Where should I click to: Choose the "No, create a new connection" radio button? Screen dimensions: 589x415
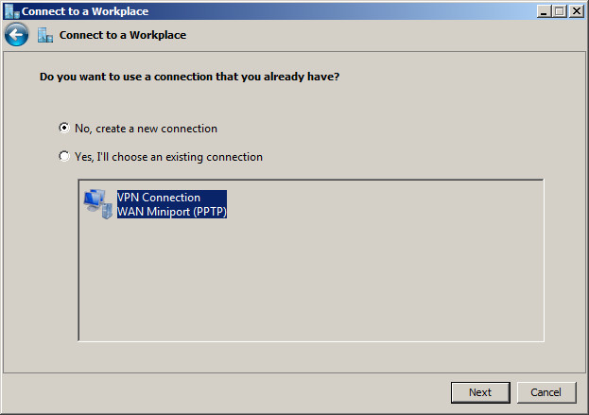(64, 128)
